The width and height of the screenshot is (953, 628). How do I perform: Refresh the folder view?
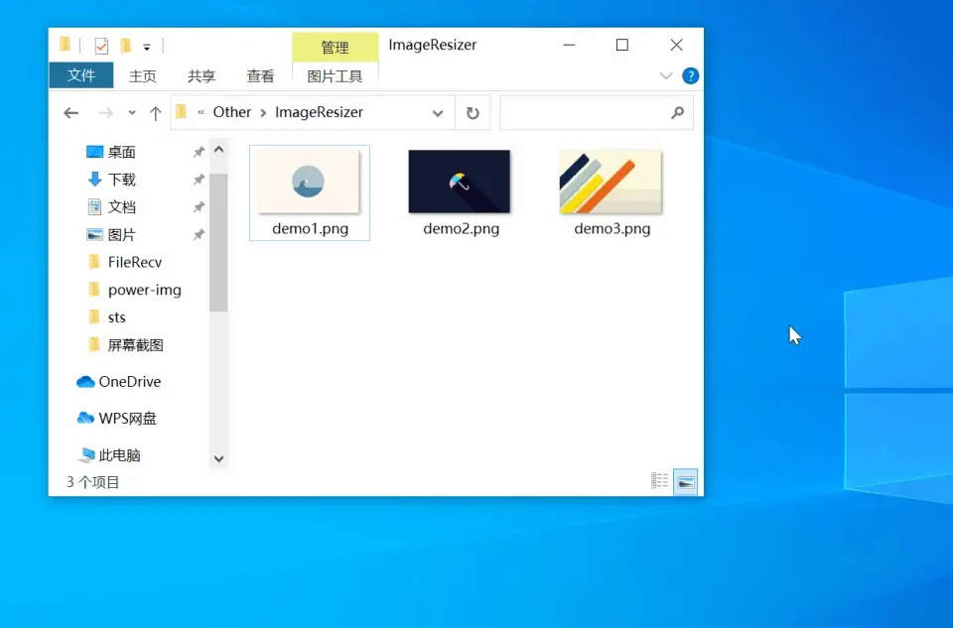[473, 113]
